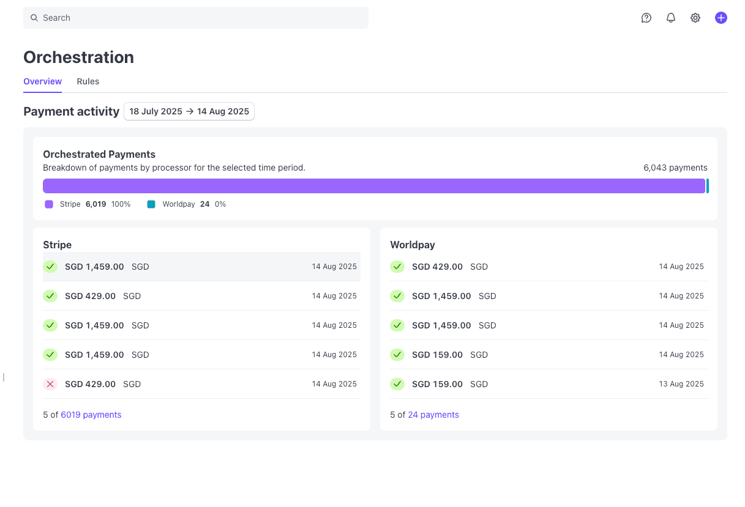Open the 18 July to 14 Aug date range picker
Screen dimensions: 745x507
[189, 111]
